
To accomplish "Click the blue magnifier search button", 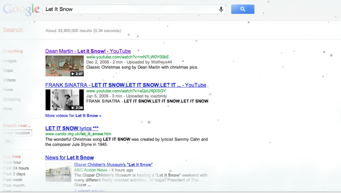I will [243, 9].
